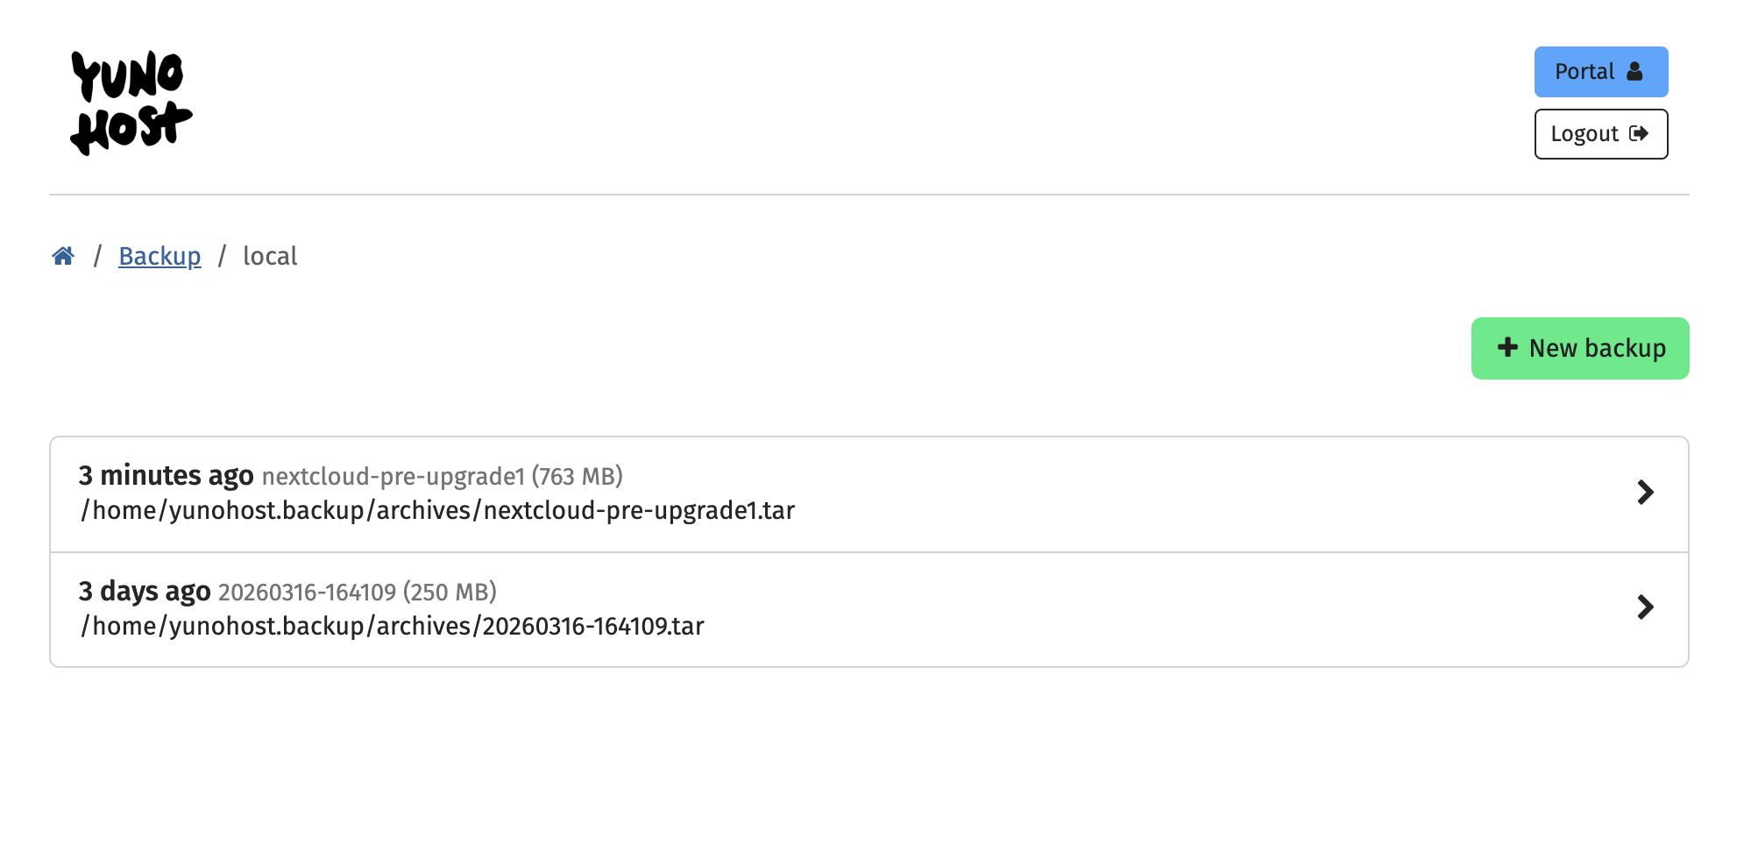The image size is (1744, 852).
Task: Select the nextcloud-pre-upgrade1 backup row
Action: coord(872,493)
